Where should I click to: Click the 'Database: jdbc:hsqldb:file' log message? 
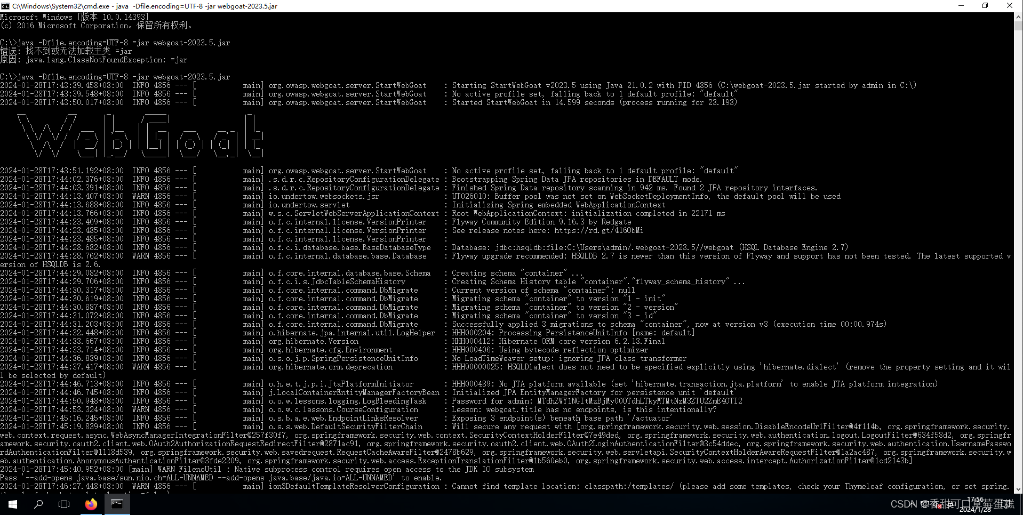650,247
